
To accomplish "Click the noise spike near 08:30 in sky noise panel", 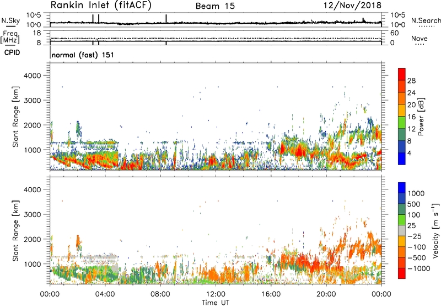I will coord(166,19).
